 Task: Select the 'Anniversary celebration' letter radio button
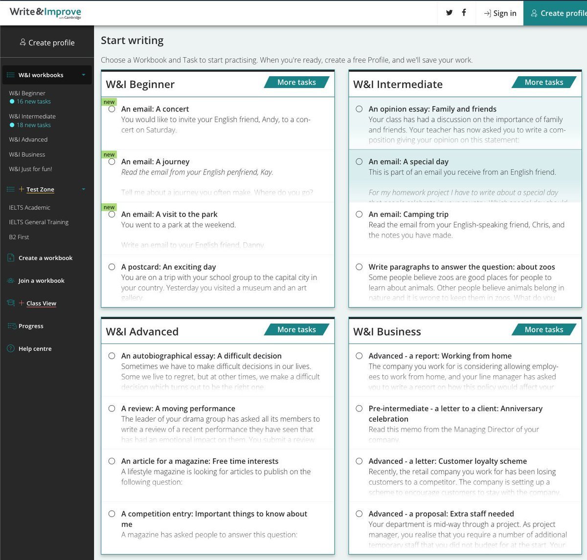[x=359, y=409]
